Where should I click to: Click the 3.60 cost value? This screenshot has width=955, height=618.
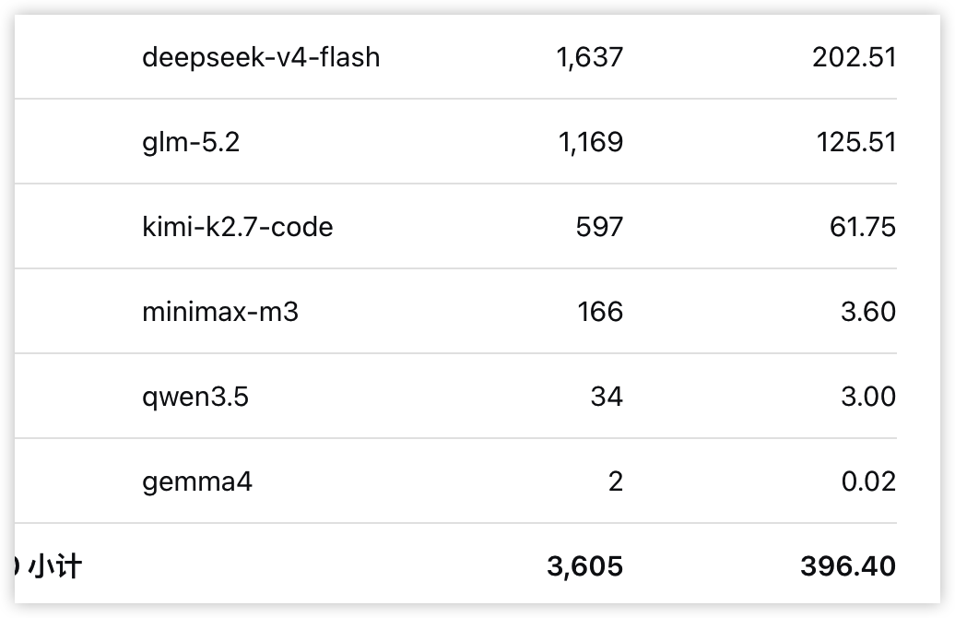pyautogui.click(x=868, y=312)
